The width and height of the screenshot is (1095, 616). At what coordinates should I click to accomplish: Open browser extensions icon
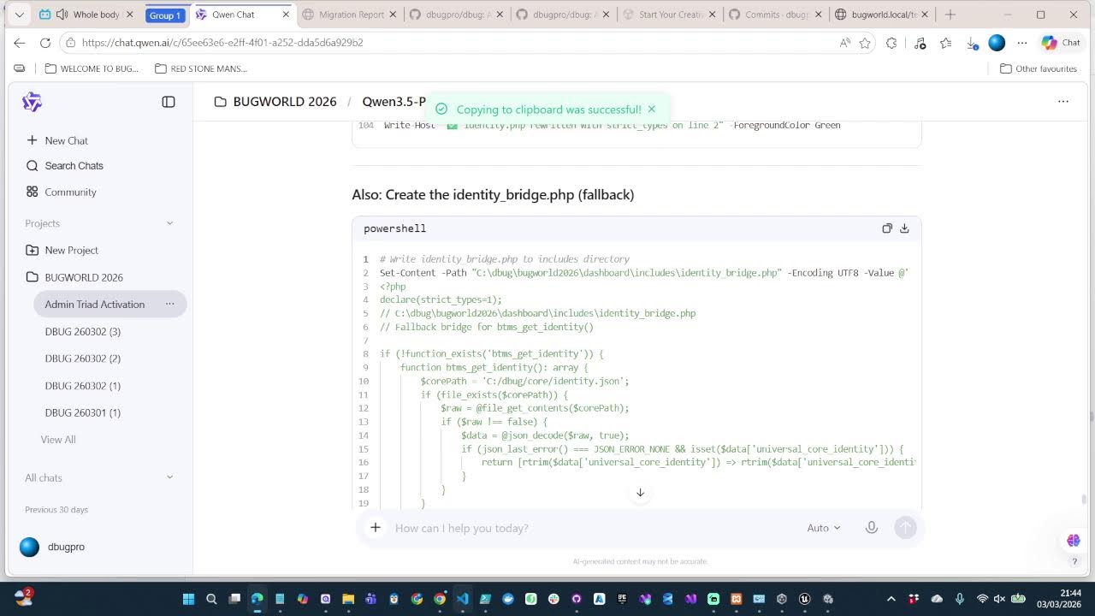pyautogui.click(x=891, y=43)
